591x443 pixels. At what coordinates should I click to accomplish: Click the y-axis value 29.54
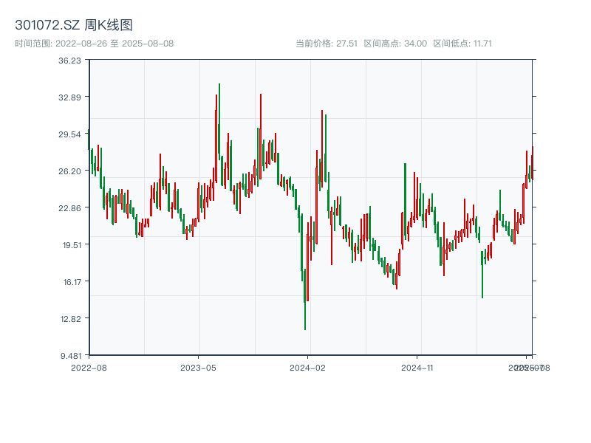click(x=69, y=134)
